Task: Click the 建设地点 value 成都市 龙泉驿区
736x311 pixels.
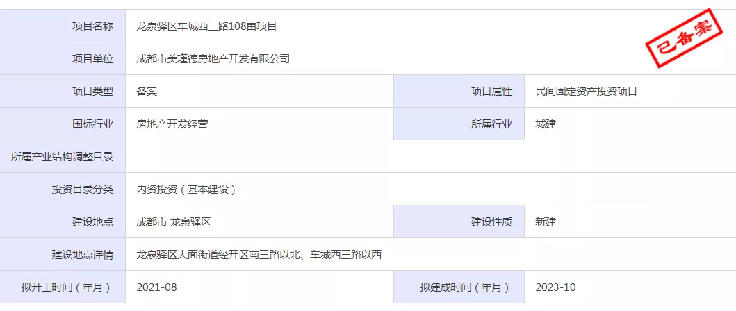Action: (174, 222)
